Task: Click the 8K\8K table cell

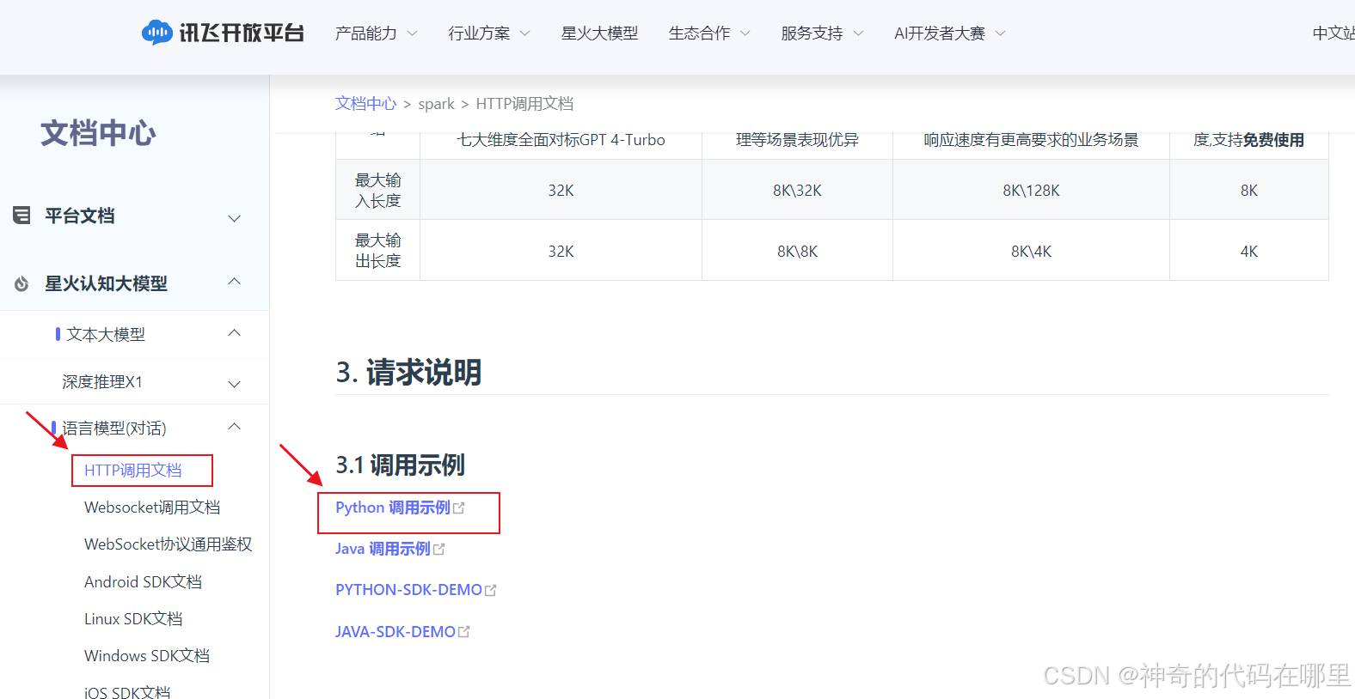Action: point(797,252)
